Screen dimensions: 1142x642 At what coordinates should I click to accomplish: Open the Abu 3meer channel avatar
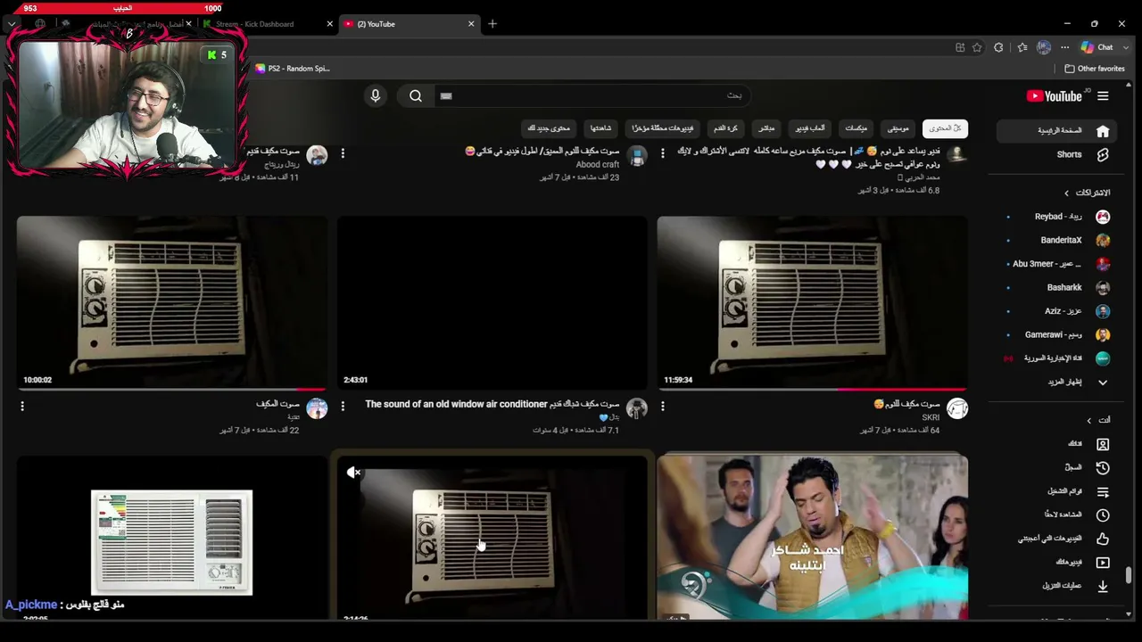coord(1103,264)
